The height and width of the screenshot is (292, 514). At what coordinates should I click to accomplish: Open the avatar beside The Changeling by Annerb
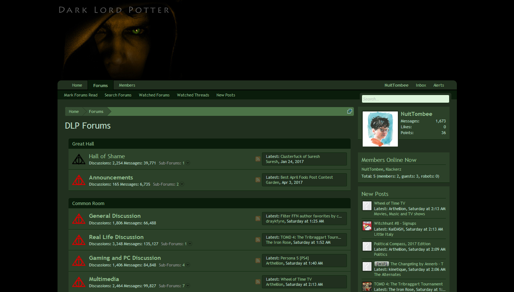tap(367, 266)
